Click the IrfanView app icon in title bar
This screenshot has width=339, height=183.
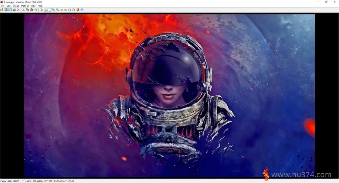(x=2, y=2)
